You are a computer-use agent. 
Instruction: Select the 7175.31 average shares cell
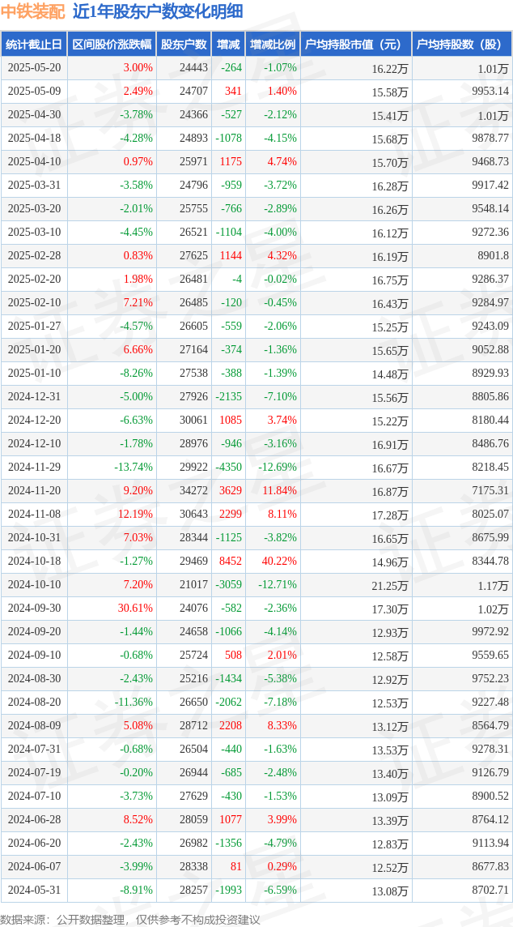pyautogui.click(x=490, y=491)
